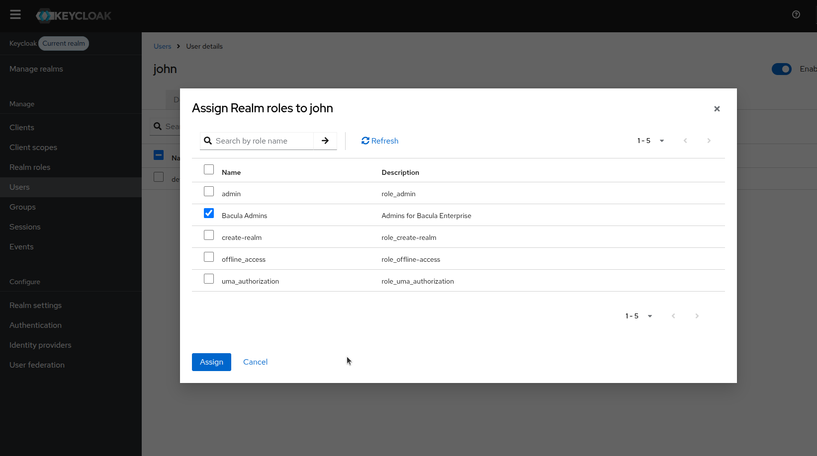Select the offline_access role checkbox
817x456 pixels.
[209, 257]
